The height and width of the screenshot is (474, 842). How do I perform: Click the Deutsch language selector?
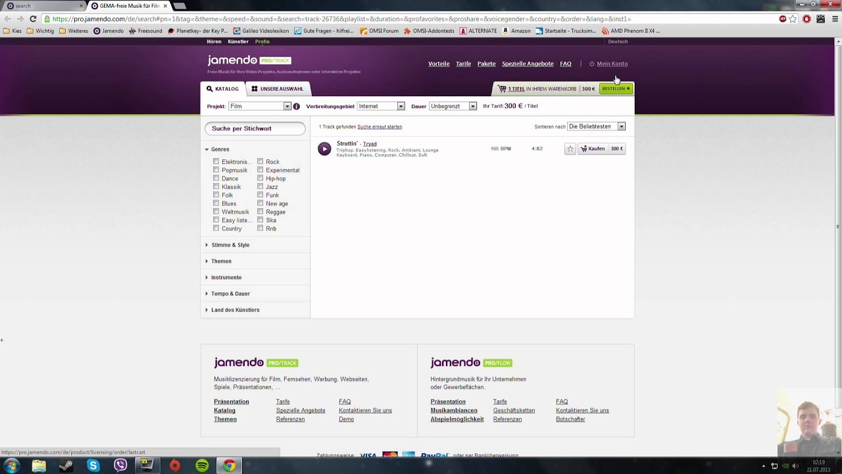618,41
